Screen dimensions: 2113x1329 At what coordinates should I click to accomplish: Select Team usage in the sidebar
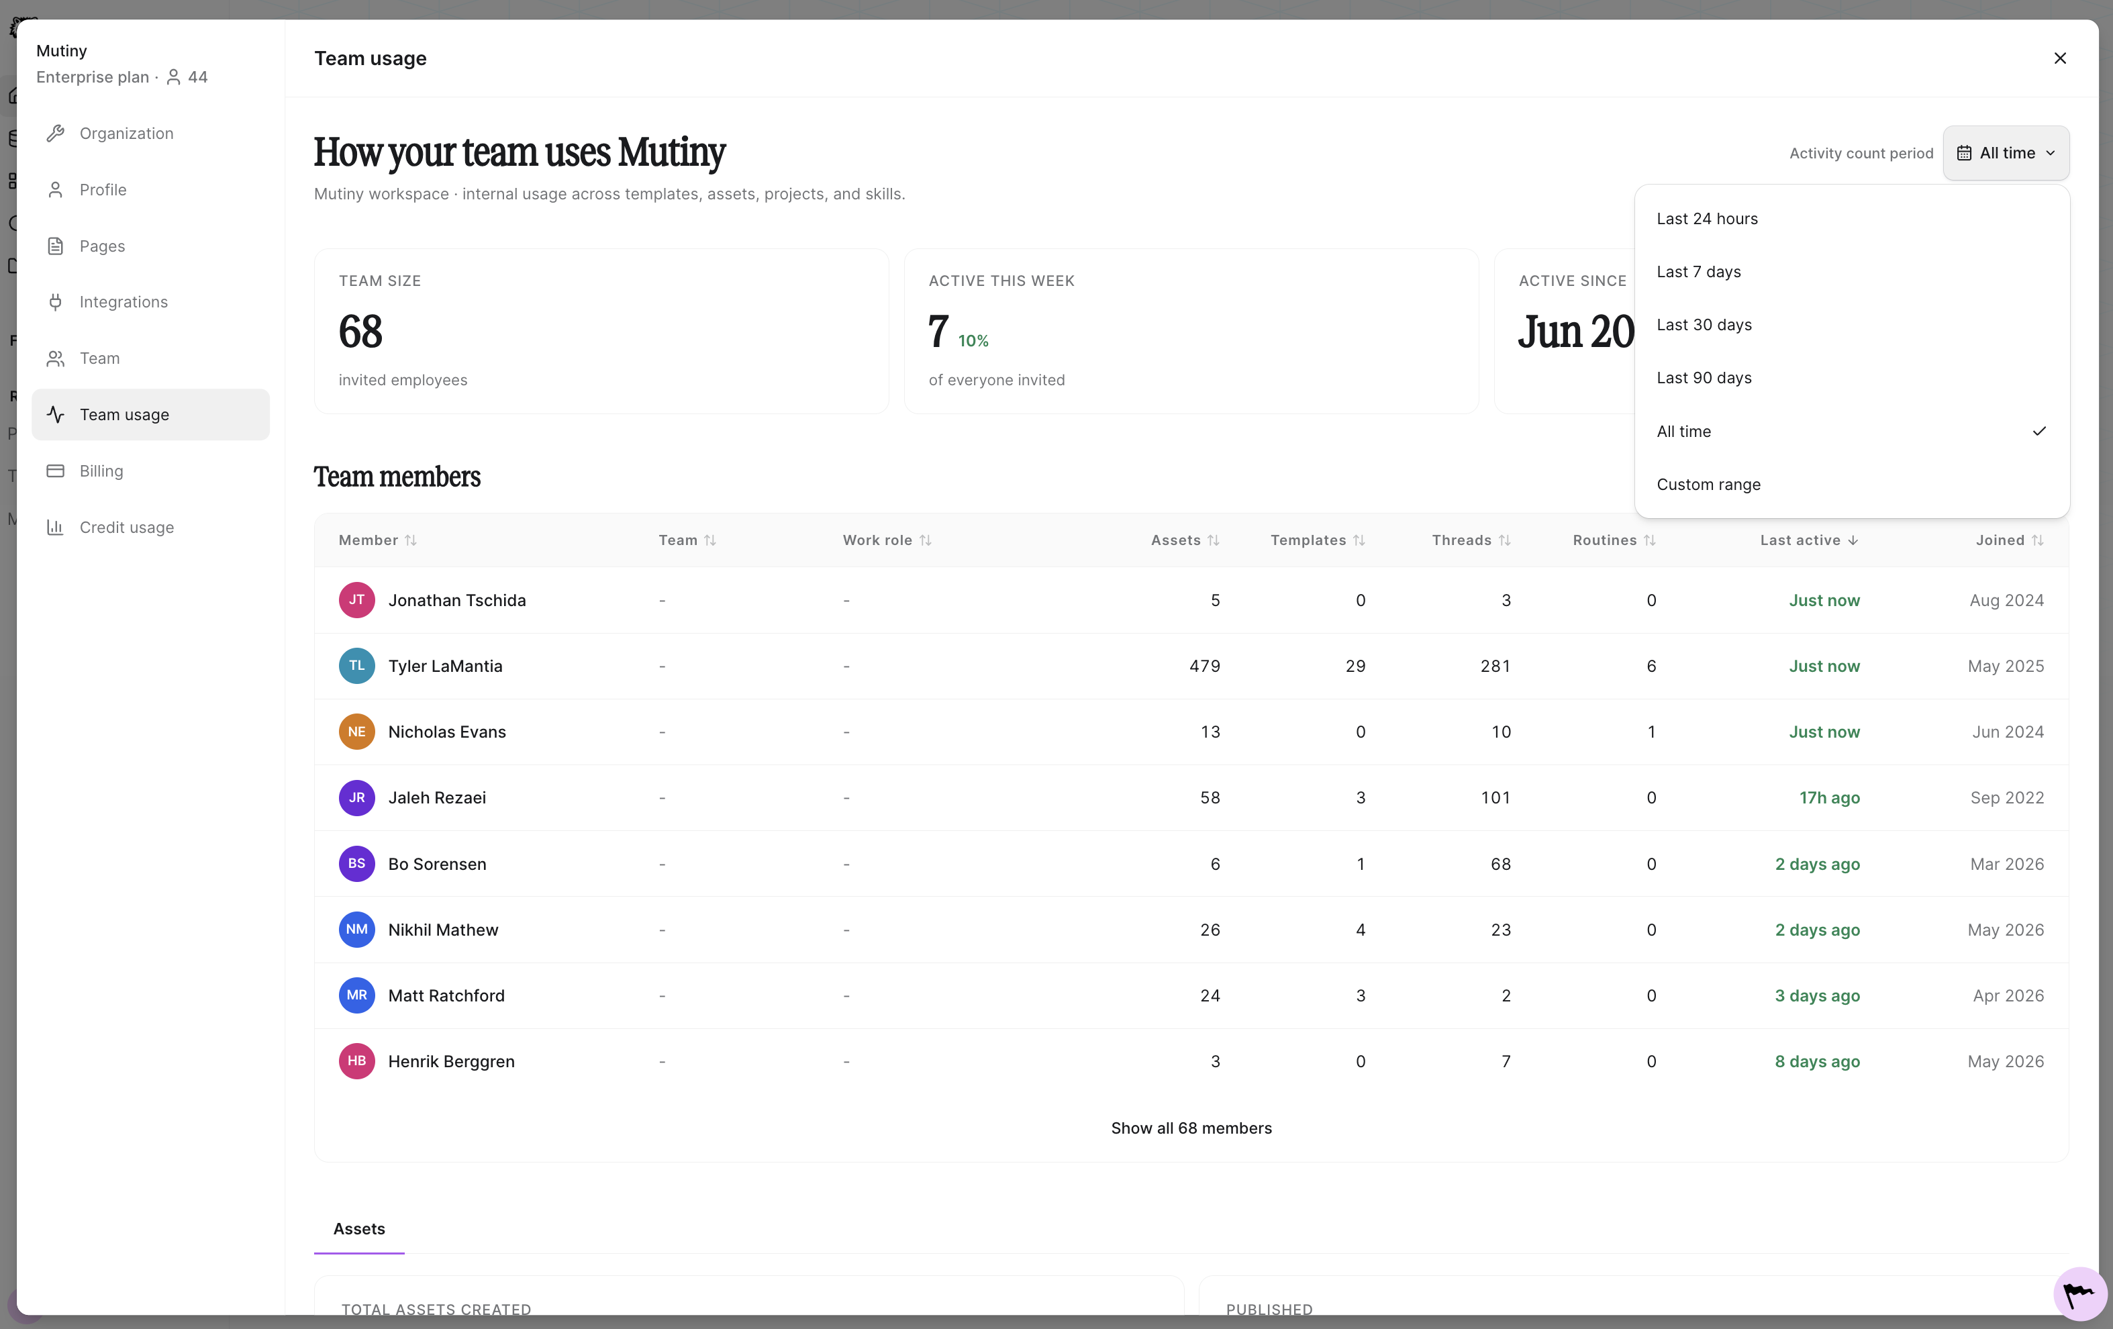(x=151, y=414)
